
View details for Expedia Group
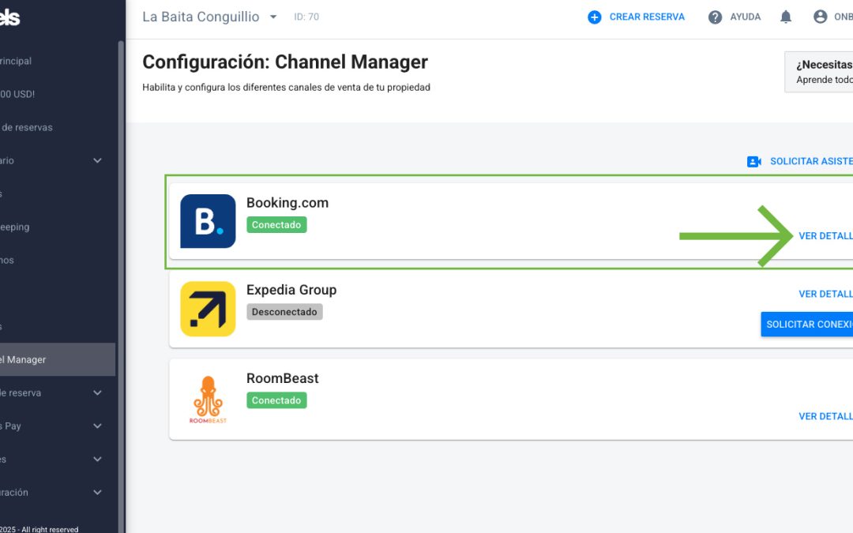825,295
